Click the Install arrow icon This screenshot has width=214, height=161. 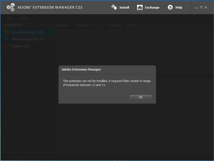114,7
